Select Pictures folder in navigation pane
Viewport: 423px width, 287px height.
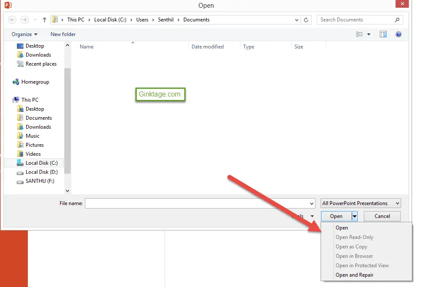(x=35, y=145)
